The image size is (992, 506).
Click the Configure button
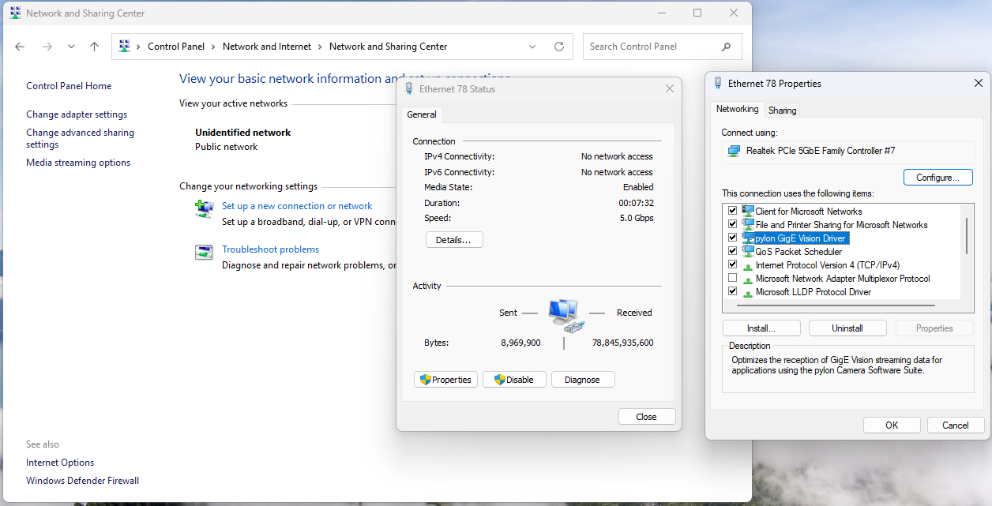coord(938,178)
